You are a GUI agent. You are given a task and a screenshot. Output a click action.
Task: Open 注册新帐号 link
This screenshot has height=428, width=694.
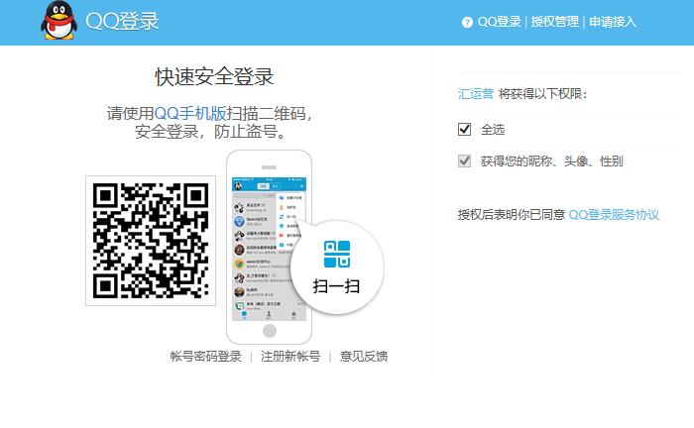click(x=290, y=357)
